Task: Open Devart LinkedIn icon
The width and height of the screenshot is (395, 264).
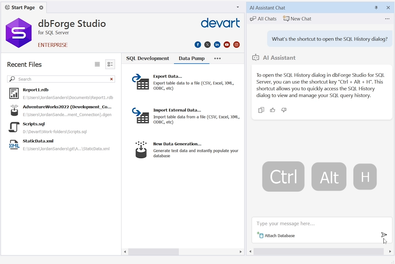Action: (217, 45)
